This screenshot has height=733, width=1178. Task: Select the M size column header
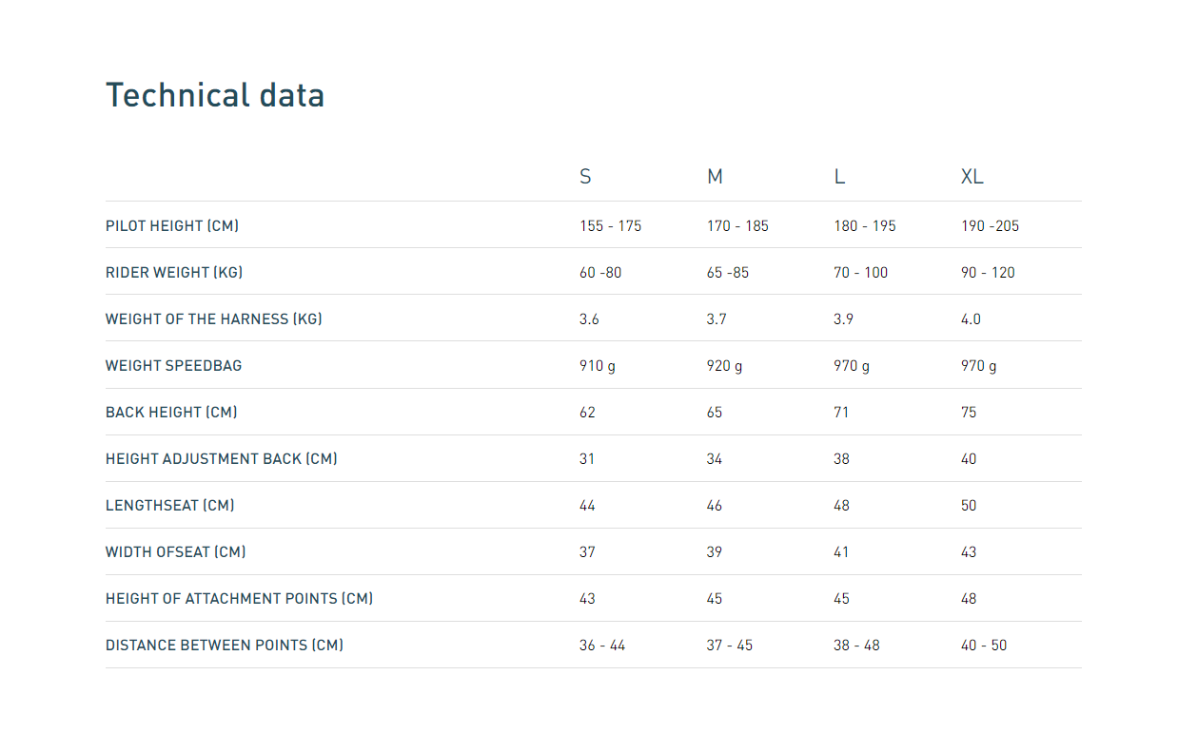tap(715, 177)
